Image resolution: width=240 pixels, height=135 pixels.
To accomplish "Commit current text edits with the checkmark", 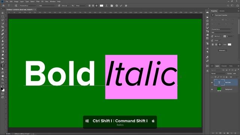I will (x=121, y=6).
